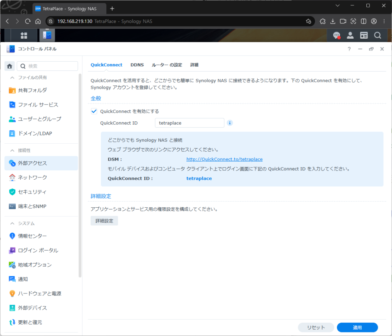Restore the Control Panel window size
This screenshot has height=336, width=392.
click(x=371, y=49)
